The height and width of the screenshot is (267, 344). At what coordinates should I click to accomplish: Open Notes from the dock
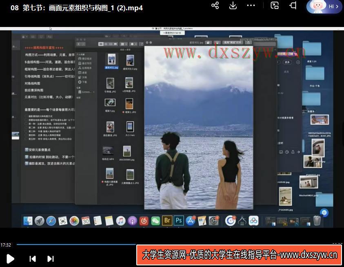109,221
